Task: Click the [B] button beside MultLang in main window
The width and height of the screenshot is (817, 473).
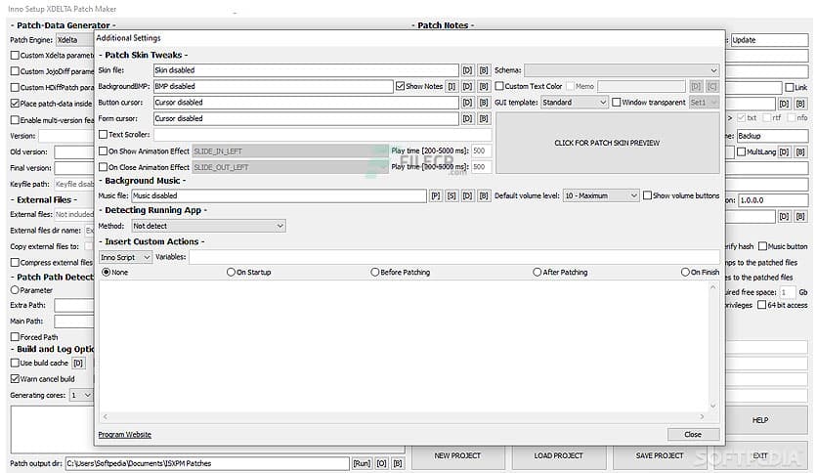Action: [800, 152]
